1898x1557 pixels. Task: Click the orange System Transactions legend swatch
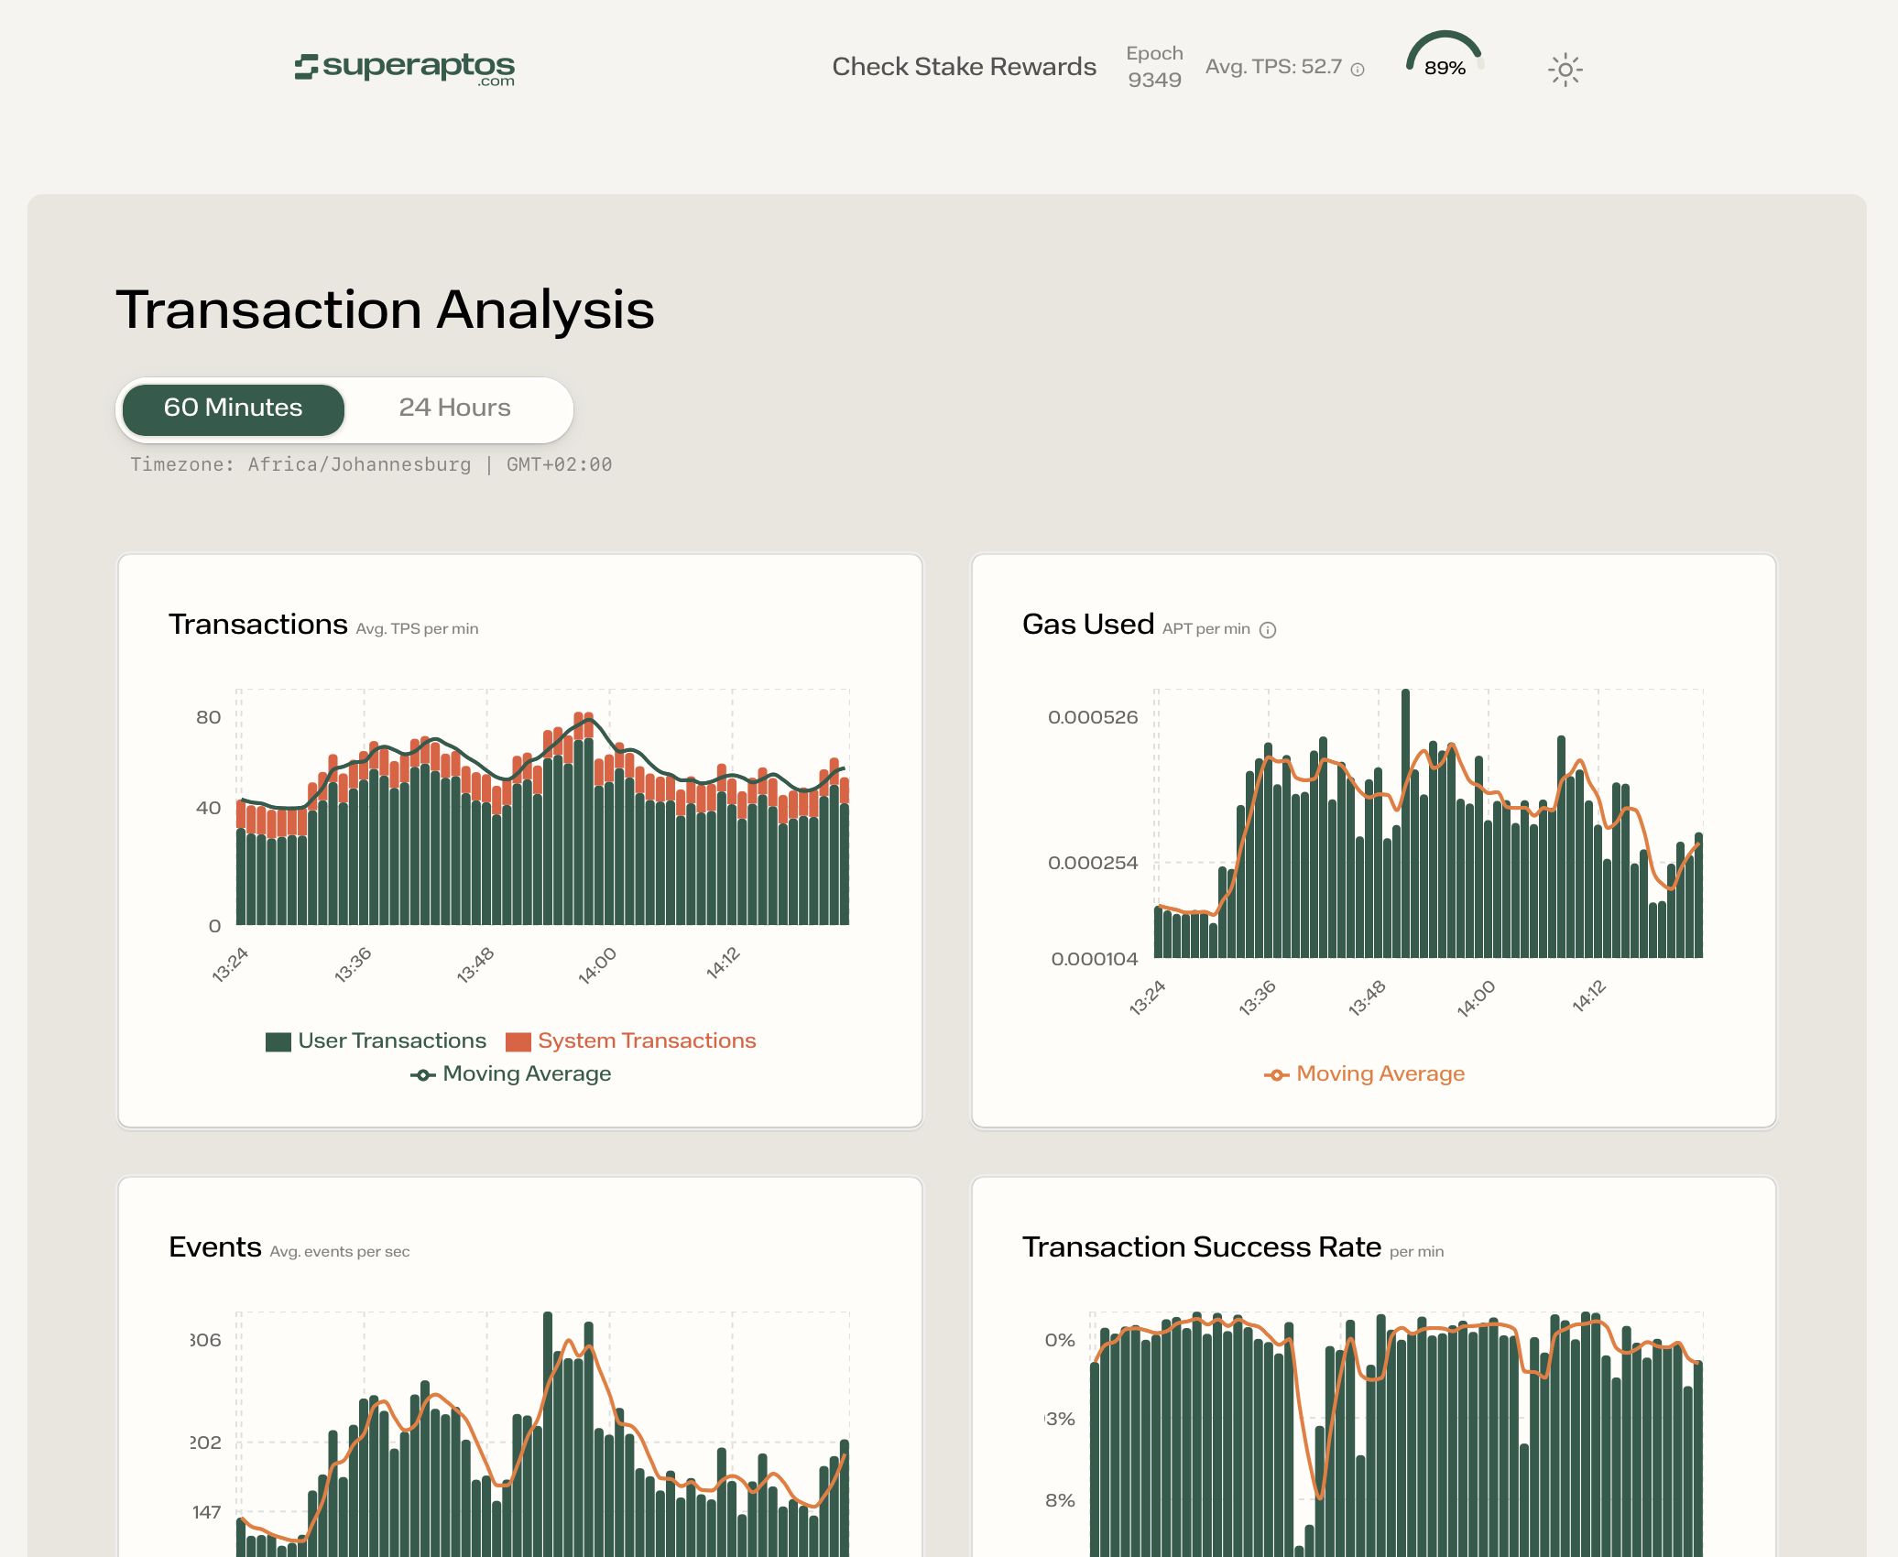518,1042
